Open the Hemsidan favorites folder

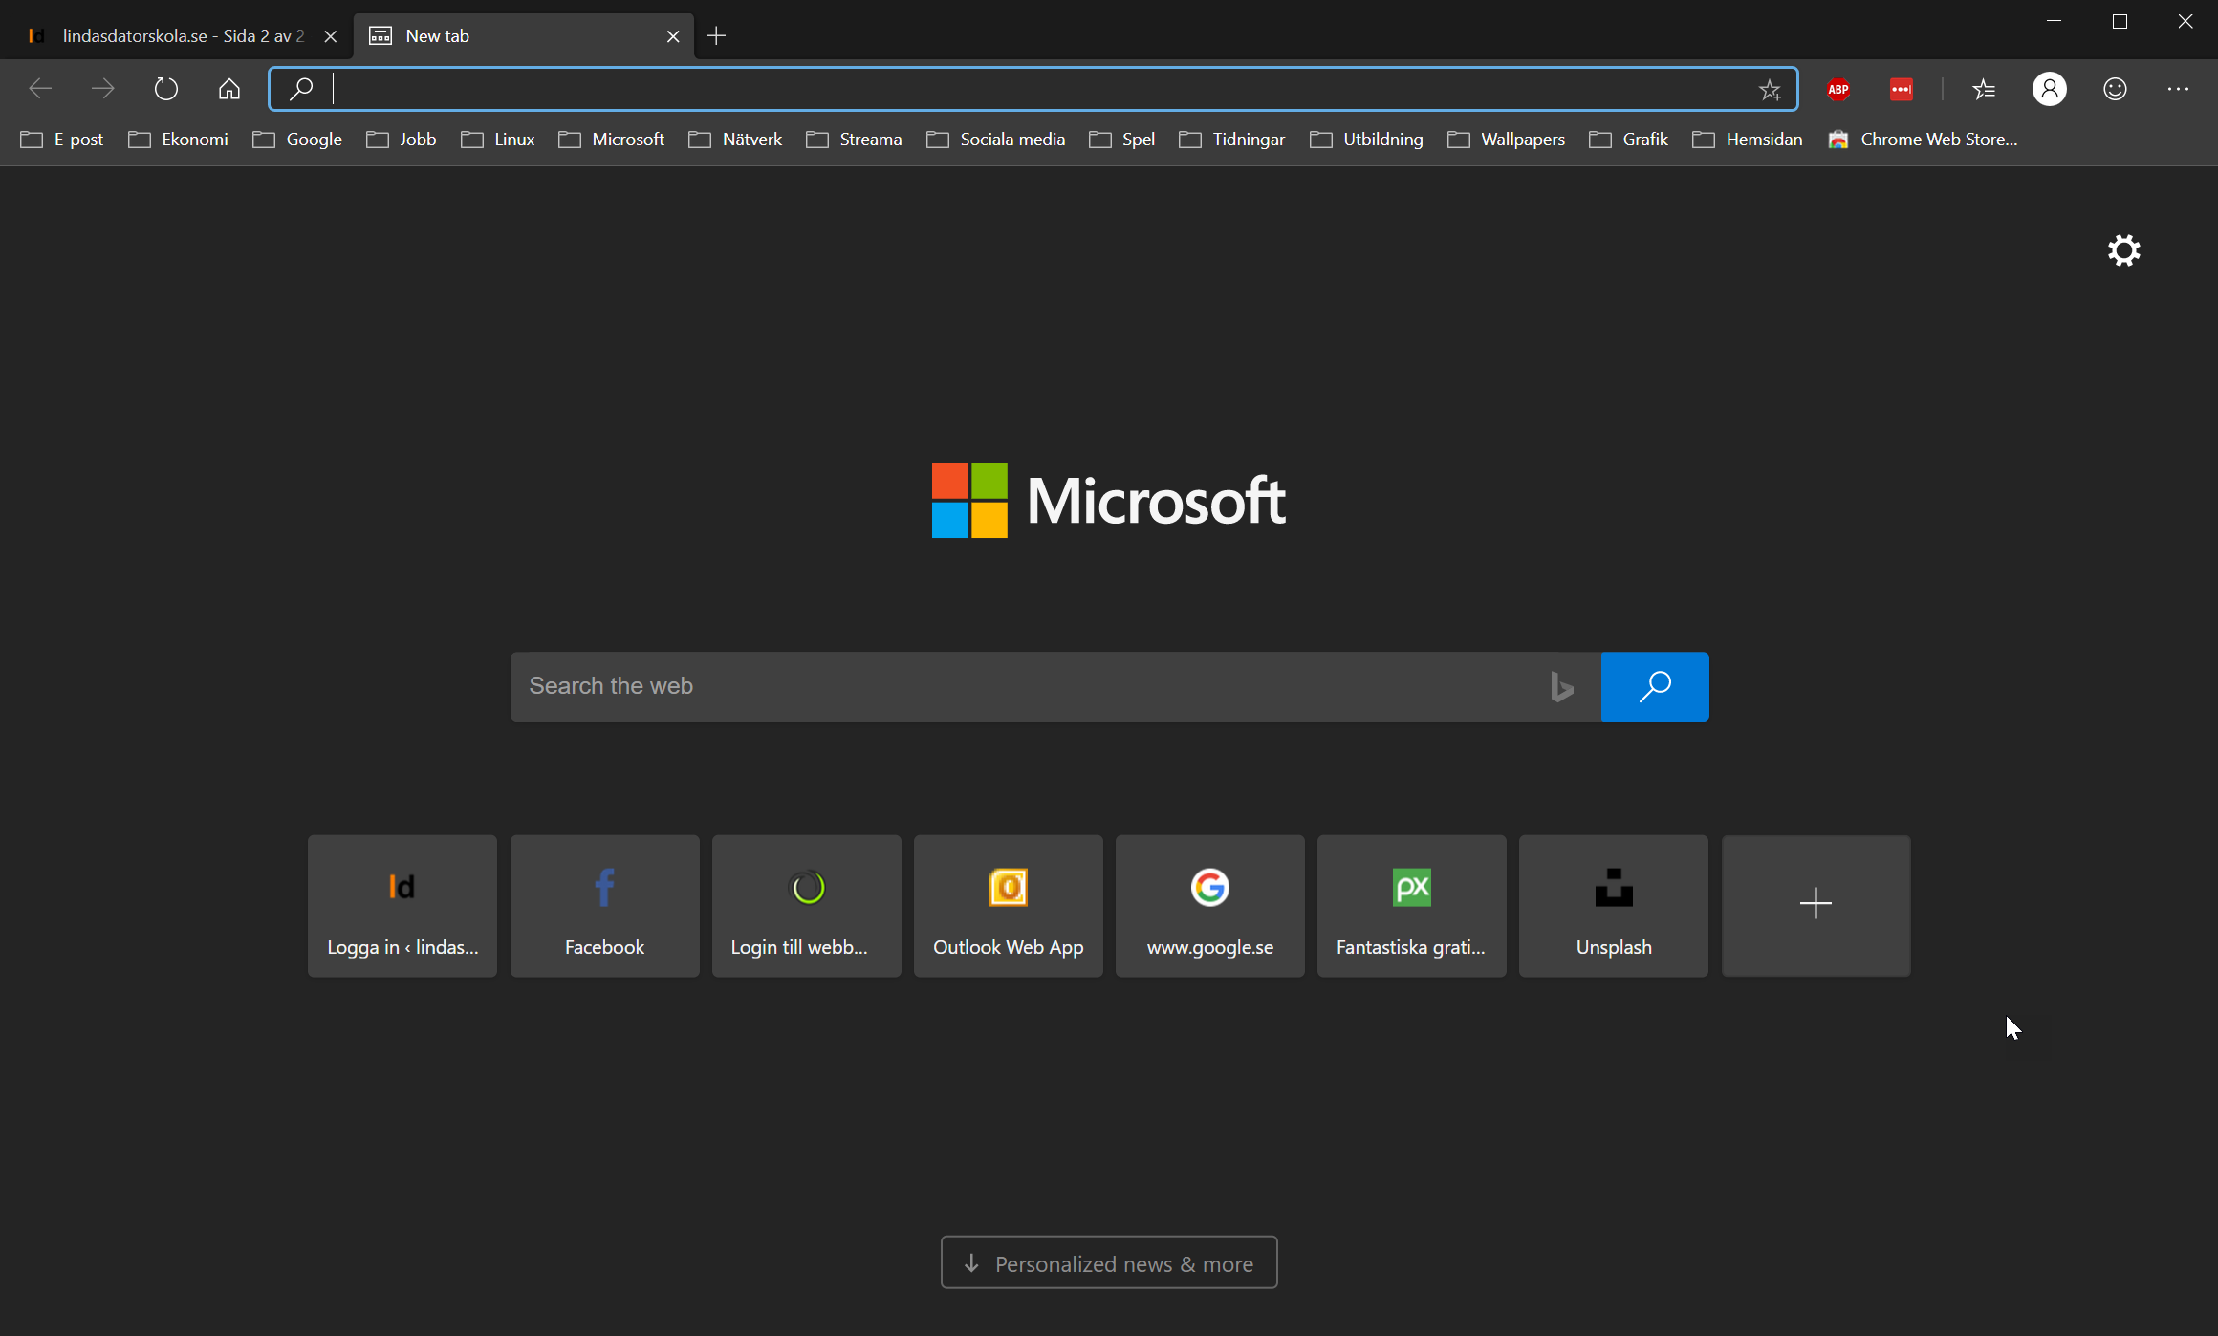pyautogui.click(x=1747, y=140)
